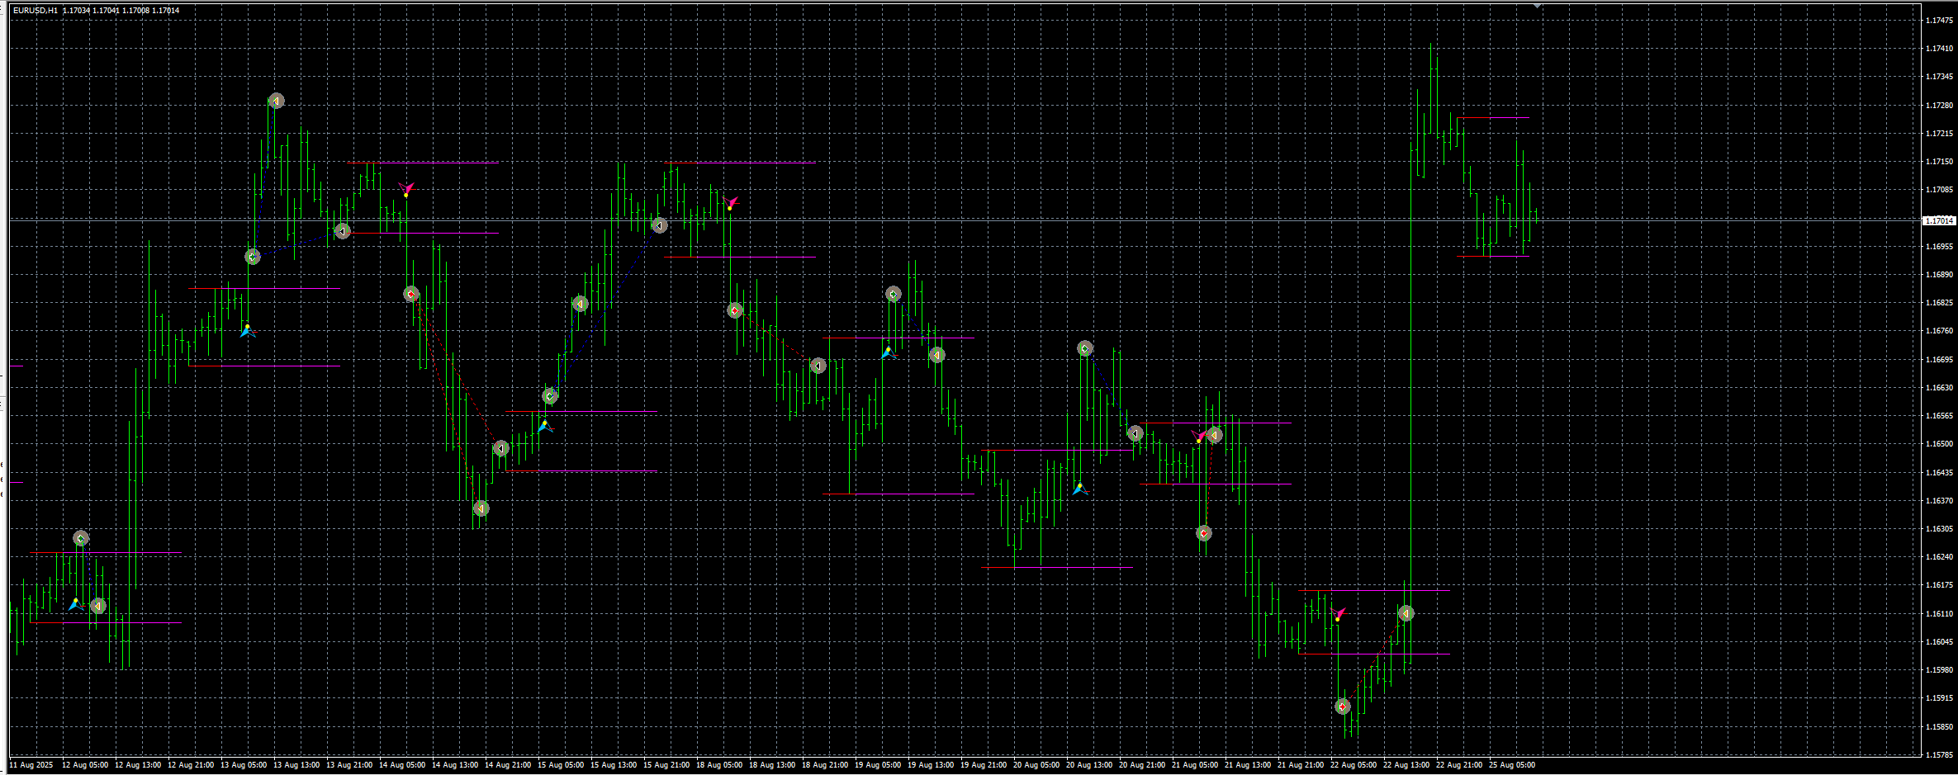Select the gold-arrow circle marker at 22 Aug 13:00 near 1.16110

pos(1406,613)
